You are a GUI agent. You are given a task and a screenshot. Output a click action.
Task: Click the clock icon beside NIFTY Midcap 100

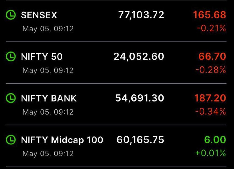tap(11, 140)
